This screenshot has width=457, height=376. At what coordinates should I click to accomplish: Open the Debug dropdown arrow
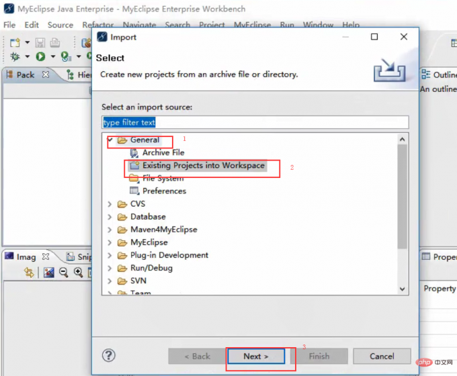pyautogui.click(x=27, y=56)
